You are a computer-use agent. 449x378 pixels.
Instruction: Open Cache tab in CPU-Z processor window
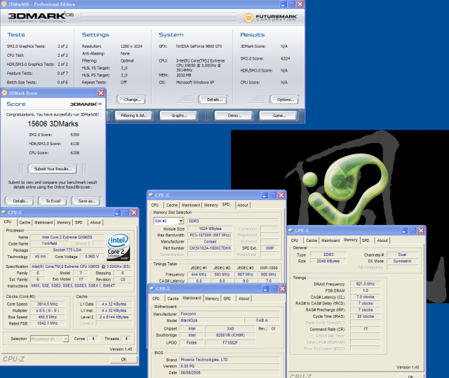pyautogui.click(x=25, y=222)
